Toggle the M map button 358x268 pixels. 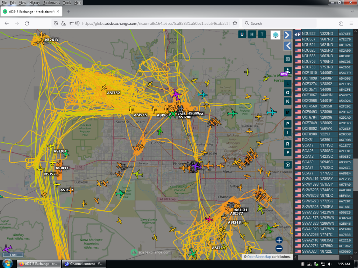point(288,112)
